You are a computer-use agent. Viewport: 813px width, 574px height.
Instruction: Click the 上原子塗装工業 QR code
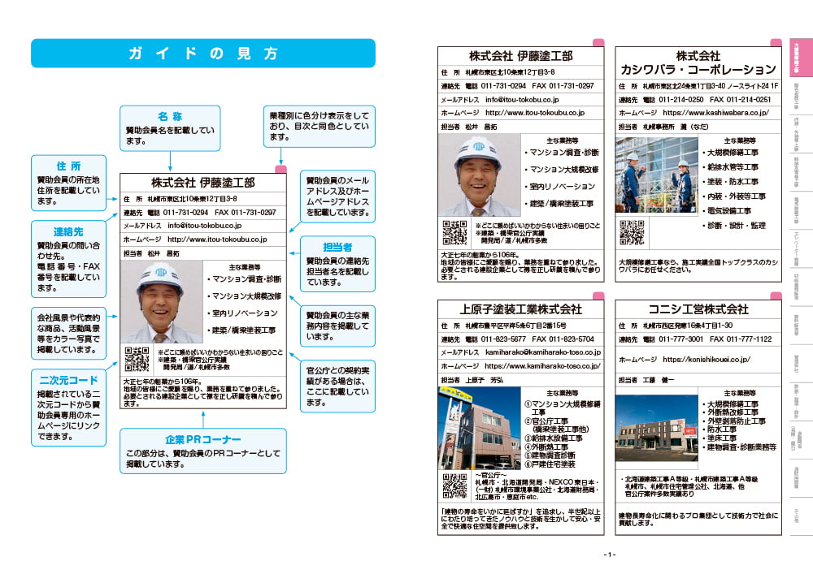tap(454, 486)
